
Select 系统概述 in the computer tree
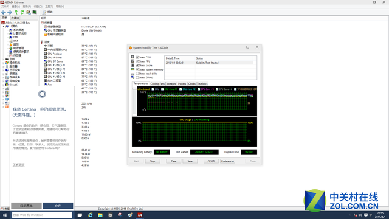click(18, 30)
